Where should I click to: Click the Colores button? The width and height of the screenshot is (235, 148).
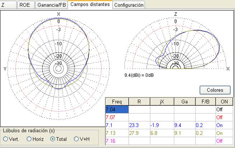pos(215,90)
